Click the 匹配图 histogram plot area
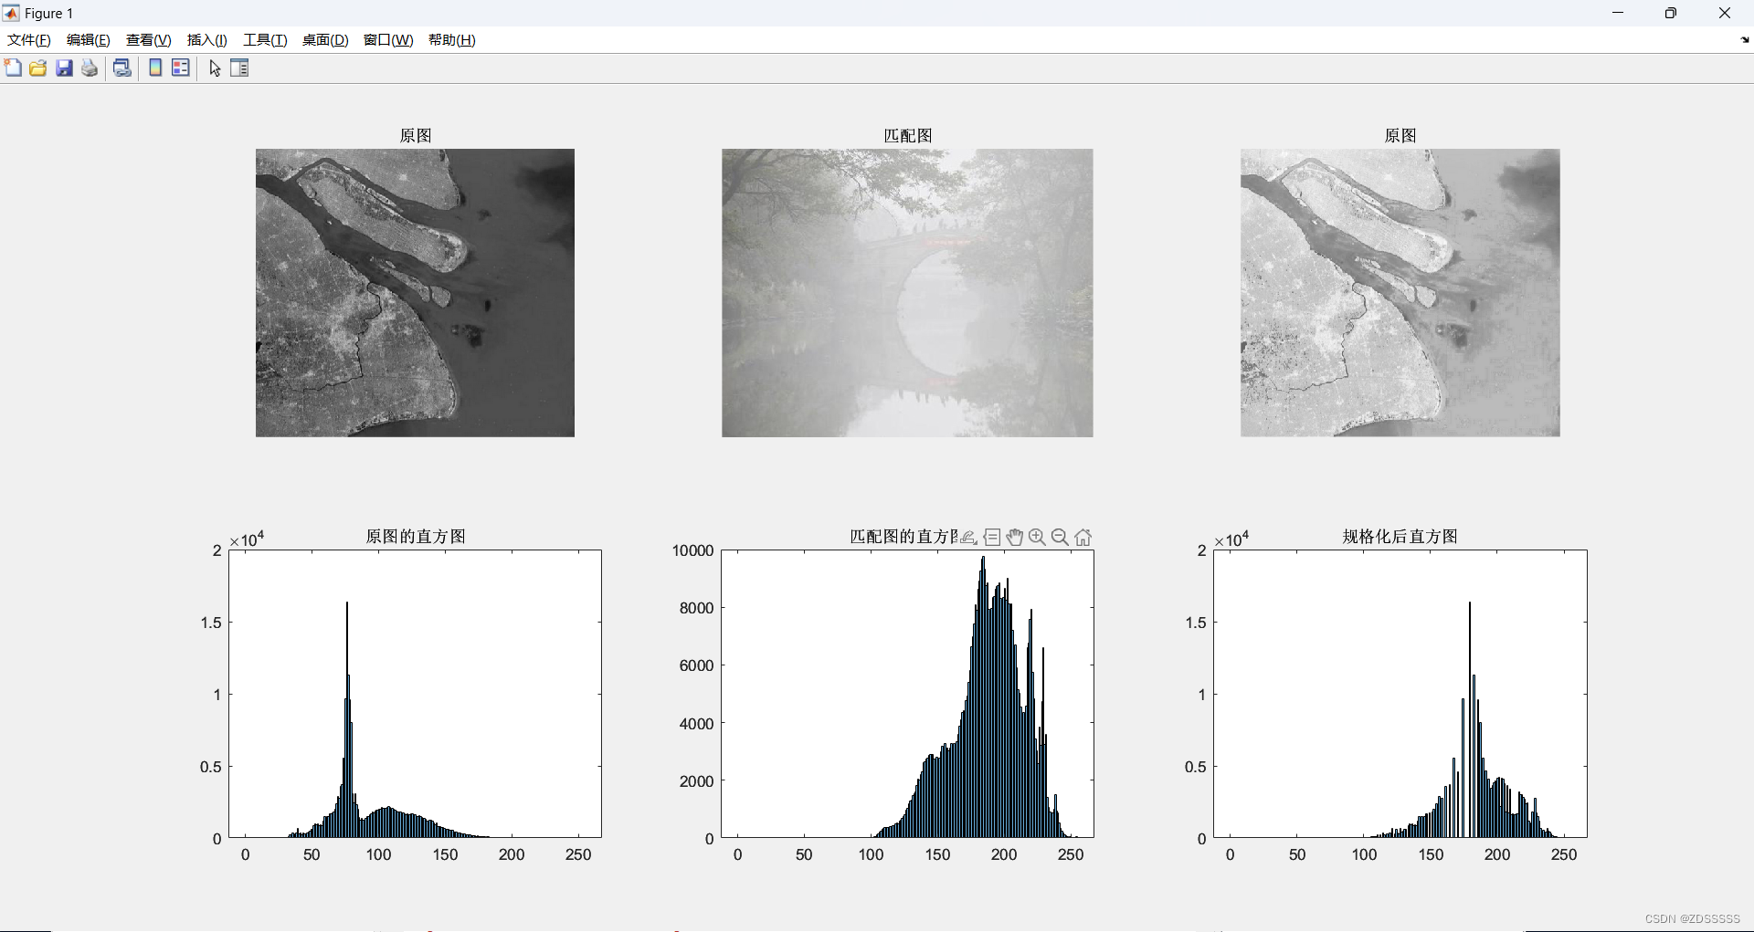The image size is (1754, 932). coord(907,694)
